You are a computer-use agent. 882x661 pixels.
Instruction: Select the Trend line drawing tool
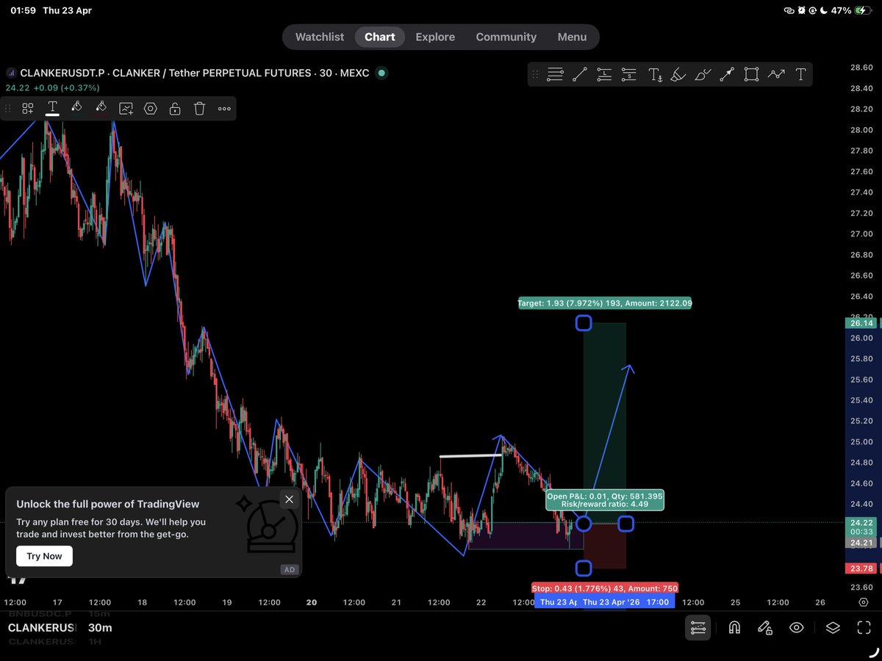pyautogui.click(x=579, y=74)
